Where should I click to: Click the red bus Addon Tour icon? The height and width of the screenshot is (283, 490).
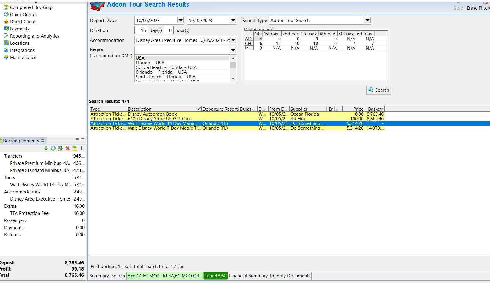98,6
